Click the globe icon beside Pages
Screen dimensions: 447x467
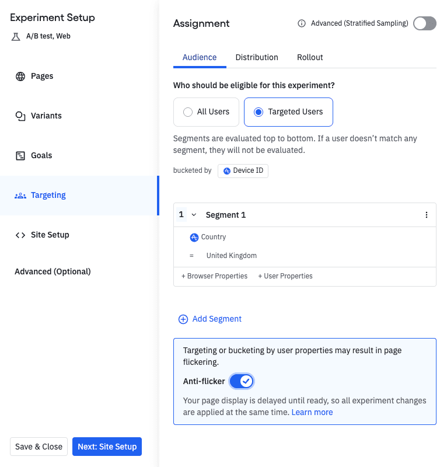tap(20, 76)
